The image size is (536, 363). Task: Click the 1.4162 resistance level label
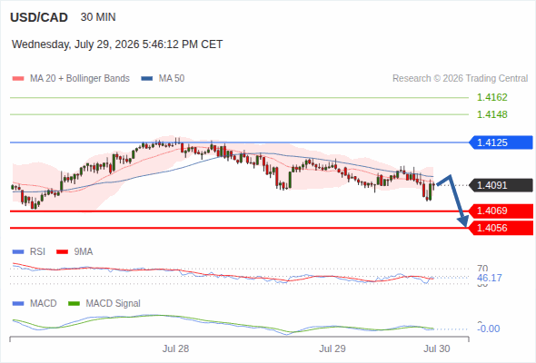pyautogui.click(x=491, y=97)
